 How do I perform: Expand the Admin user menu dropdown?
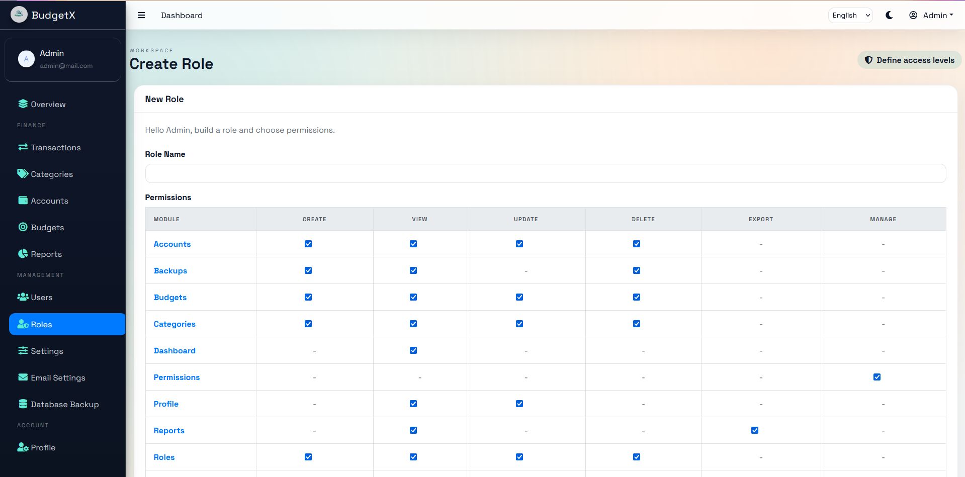(931, 15)
